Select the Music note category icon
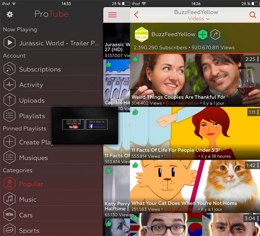 pyautogui.click(x=10, y=199)
